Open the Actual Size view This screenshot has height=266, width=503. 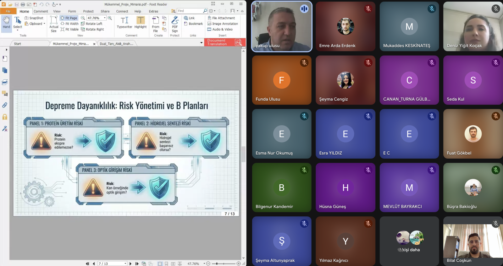coord(54,24)
